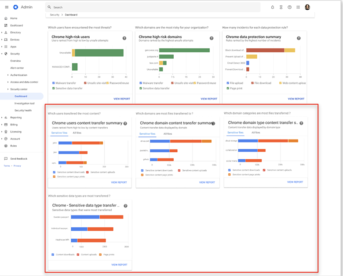The image size is (343, 276).
Task: Open help for Sensitive data type transfer card
Action: pyautogui.click(x=126, y=206)
